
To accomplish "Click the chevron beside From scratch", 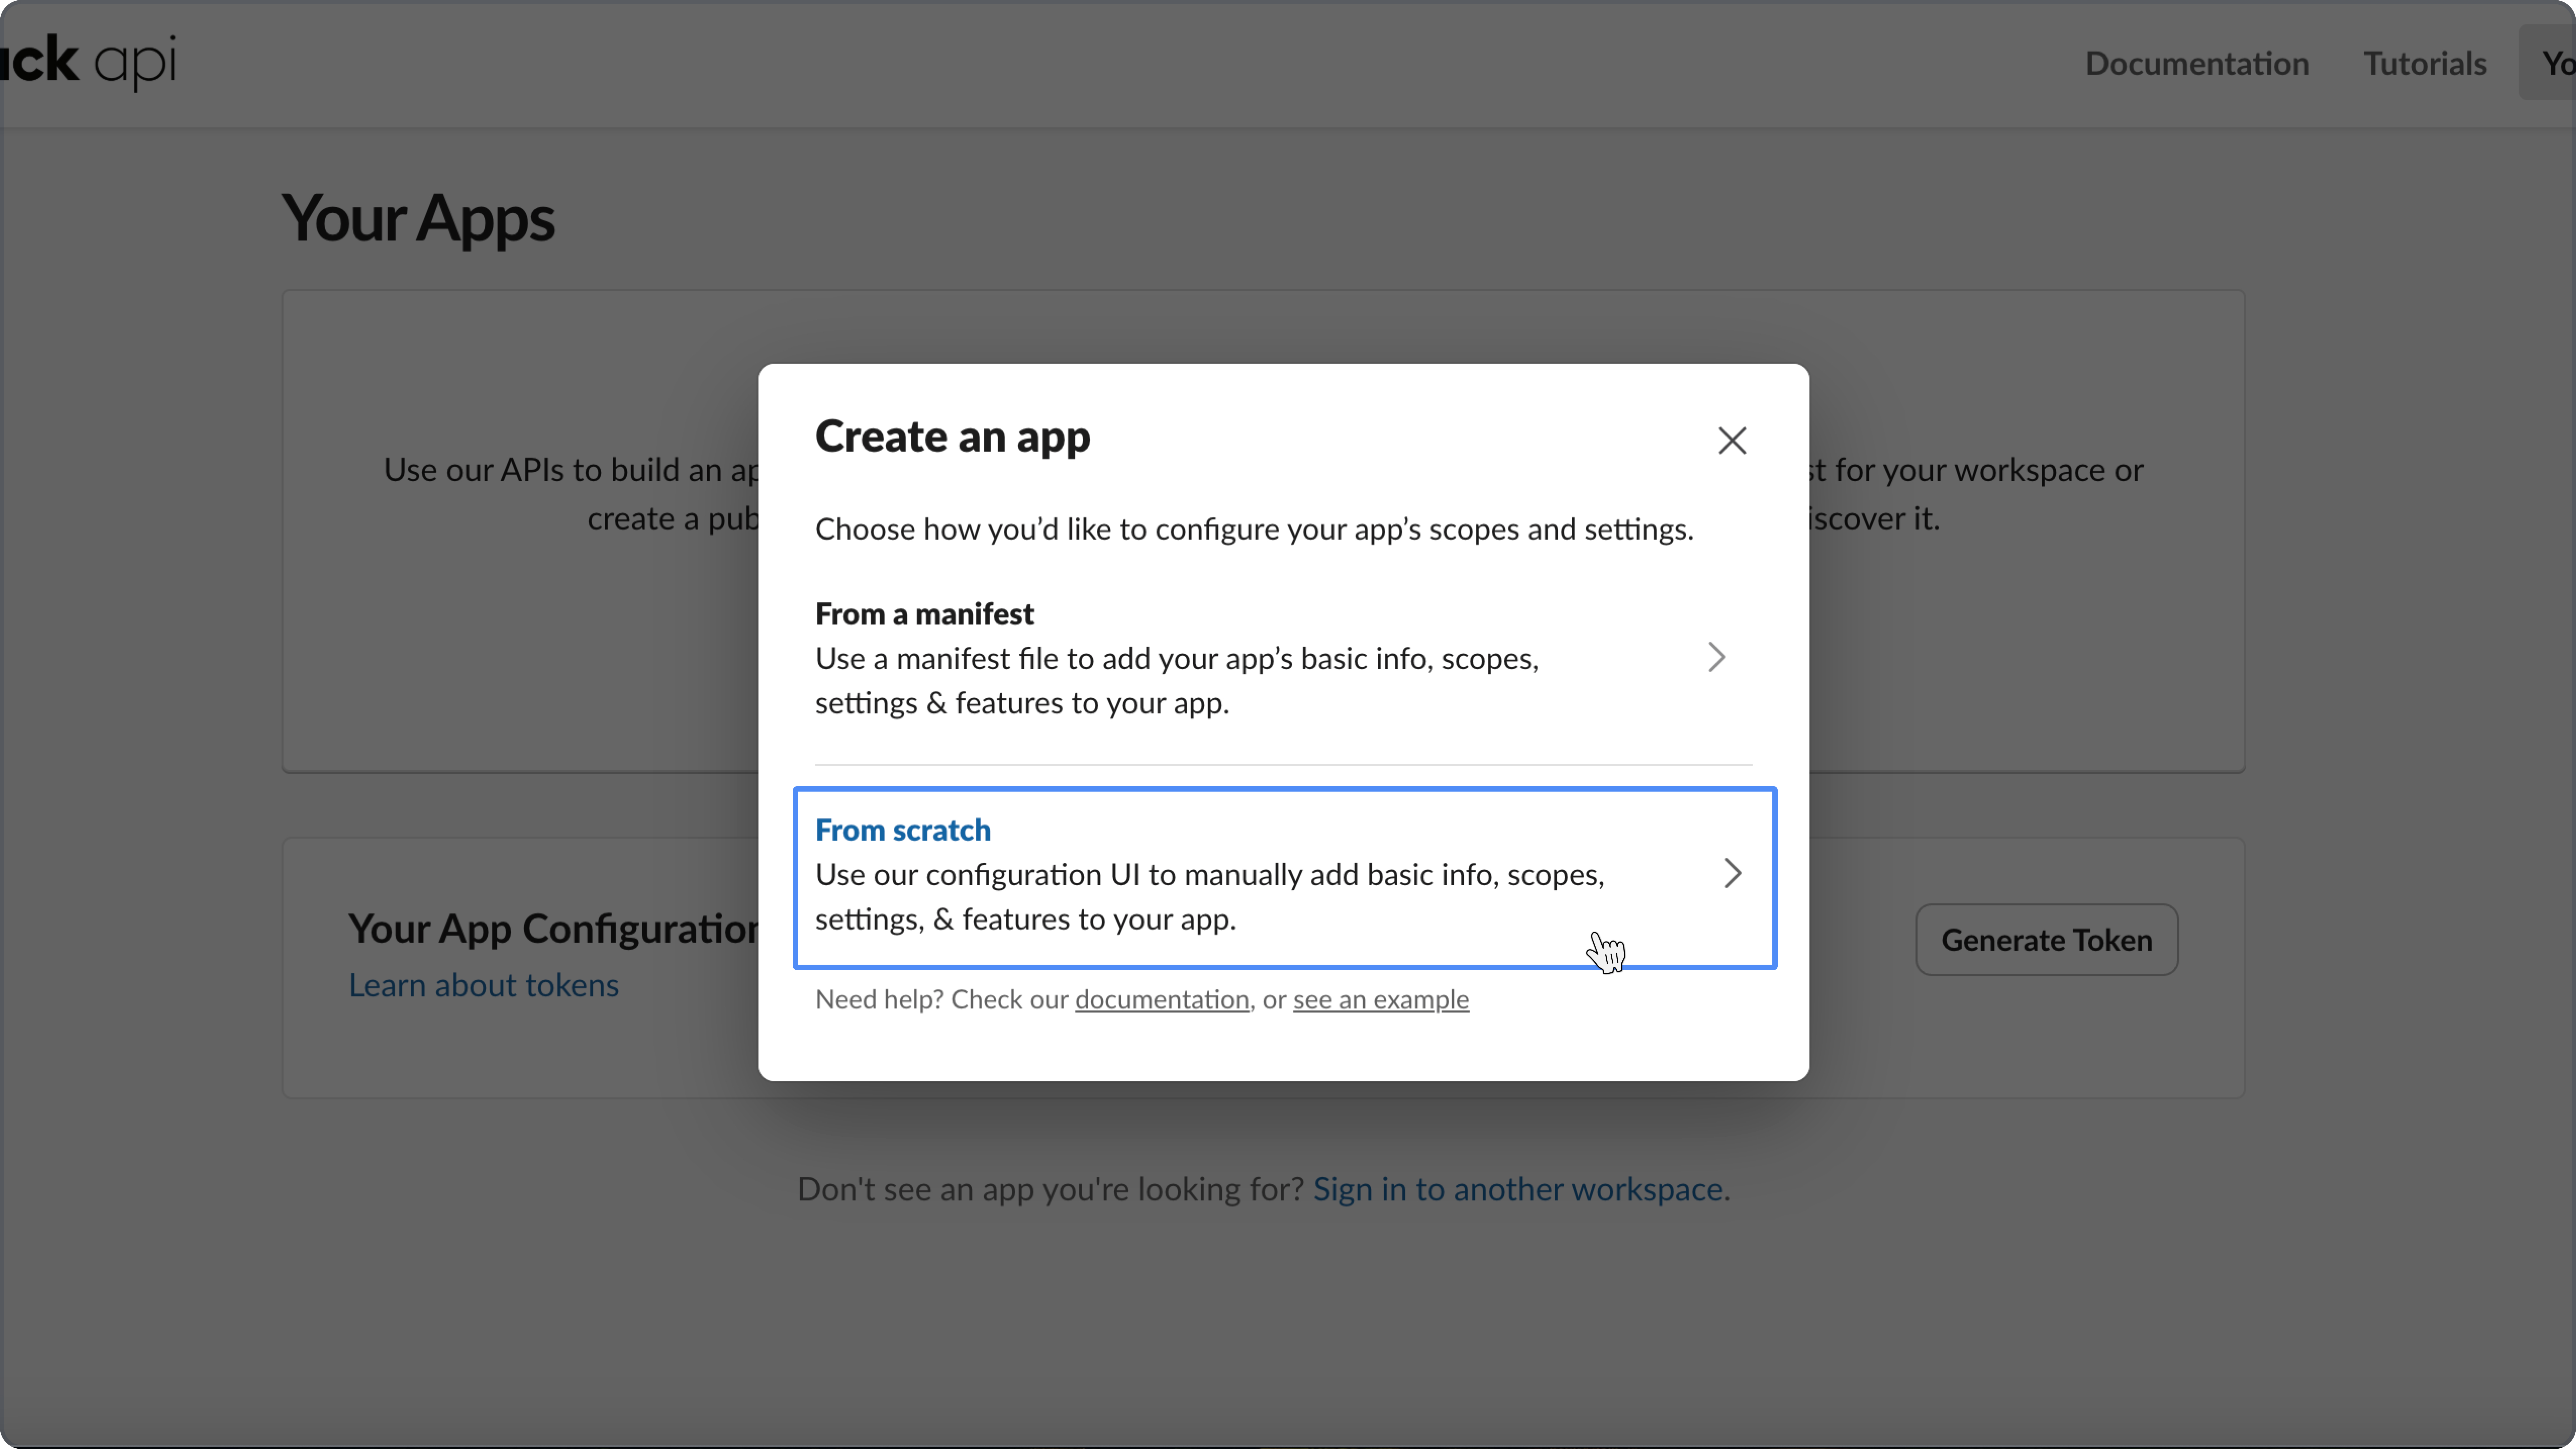I will pyautogui.click(x=1732, y=873).
